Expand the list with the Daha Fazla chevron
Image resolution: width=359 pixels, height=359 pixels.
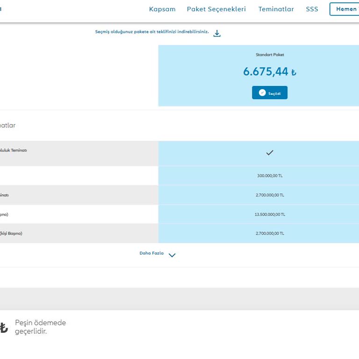pos(172,255)
